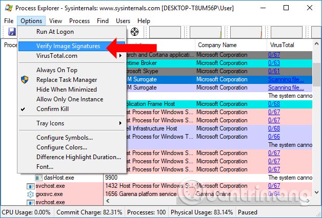Click Commit Charge in status bar
Viewport: 322px width, 218px height.
(89, 212)
